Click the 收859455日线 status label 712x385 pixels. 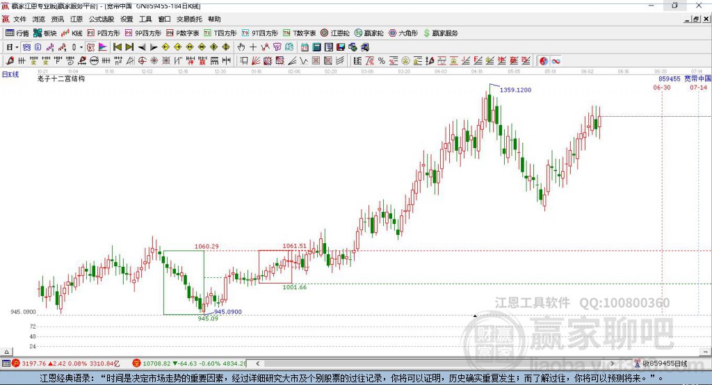[665, 363]
